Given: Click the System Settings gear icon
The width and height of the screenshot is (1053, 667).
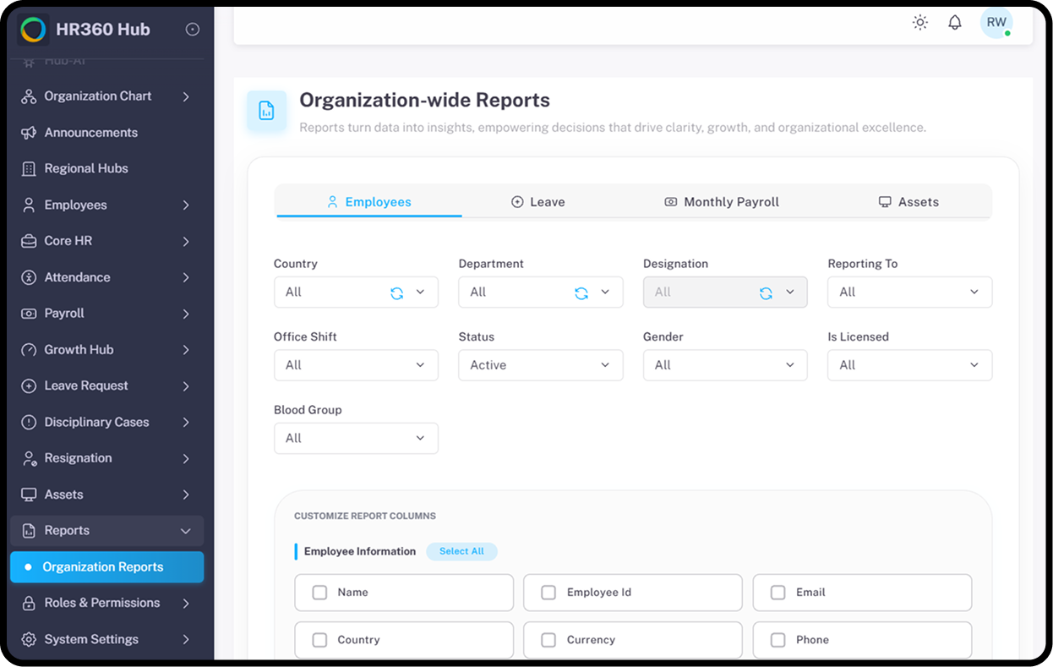Looking at the screenshot, I should coord(29,639).
